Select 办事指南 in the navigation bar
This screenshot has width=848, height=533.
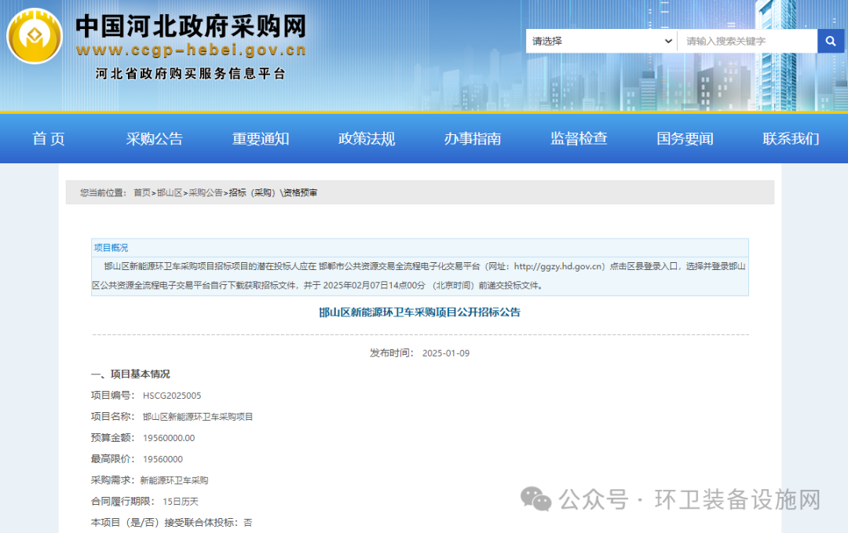tap(473, 139)
